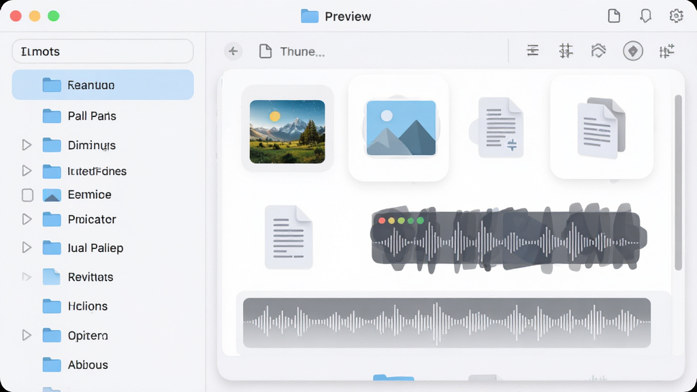Open the list view options icon
The height and width of the screenshot is (392, 697).
[532, 51]
